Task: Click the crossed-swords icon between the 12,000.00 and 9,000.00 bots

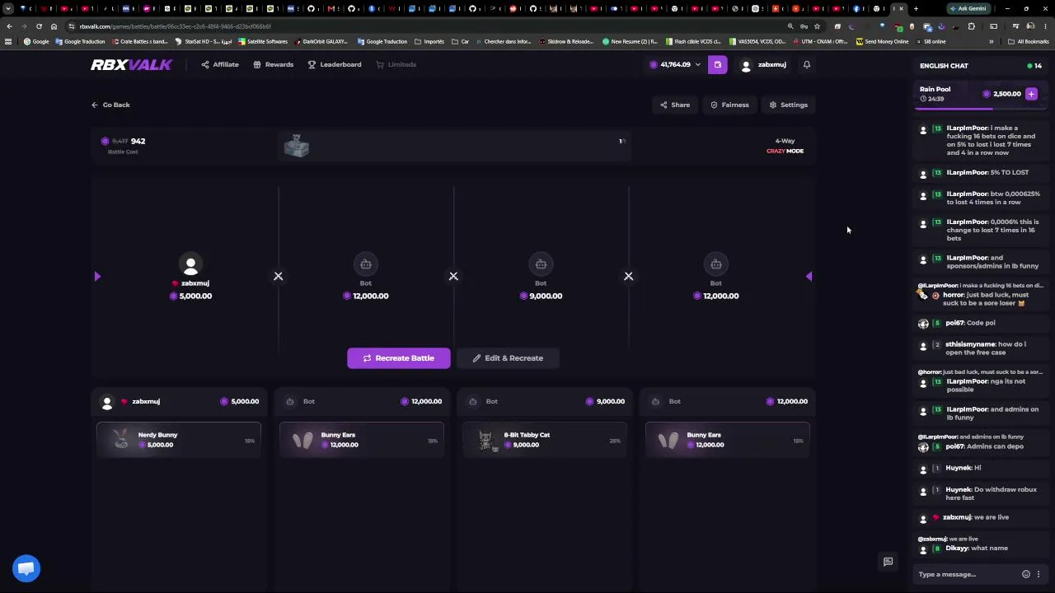Action: pos(453,276)
